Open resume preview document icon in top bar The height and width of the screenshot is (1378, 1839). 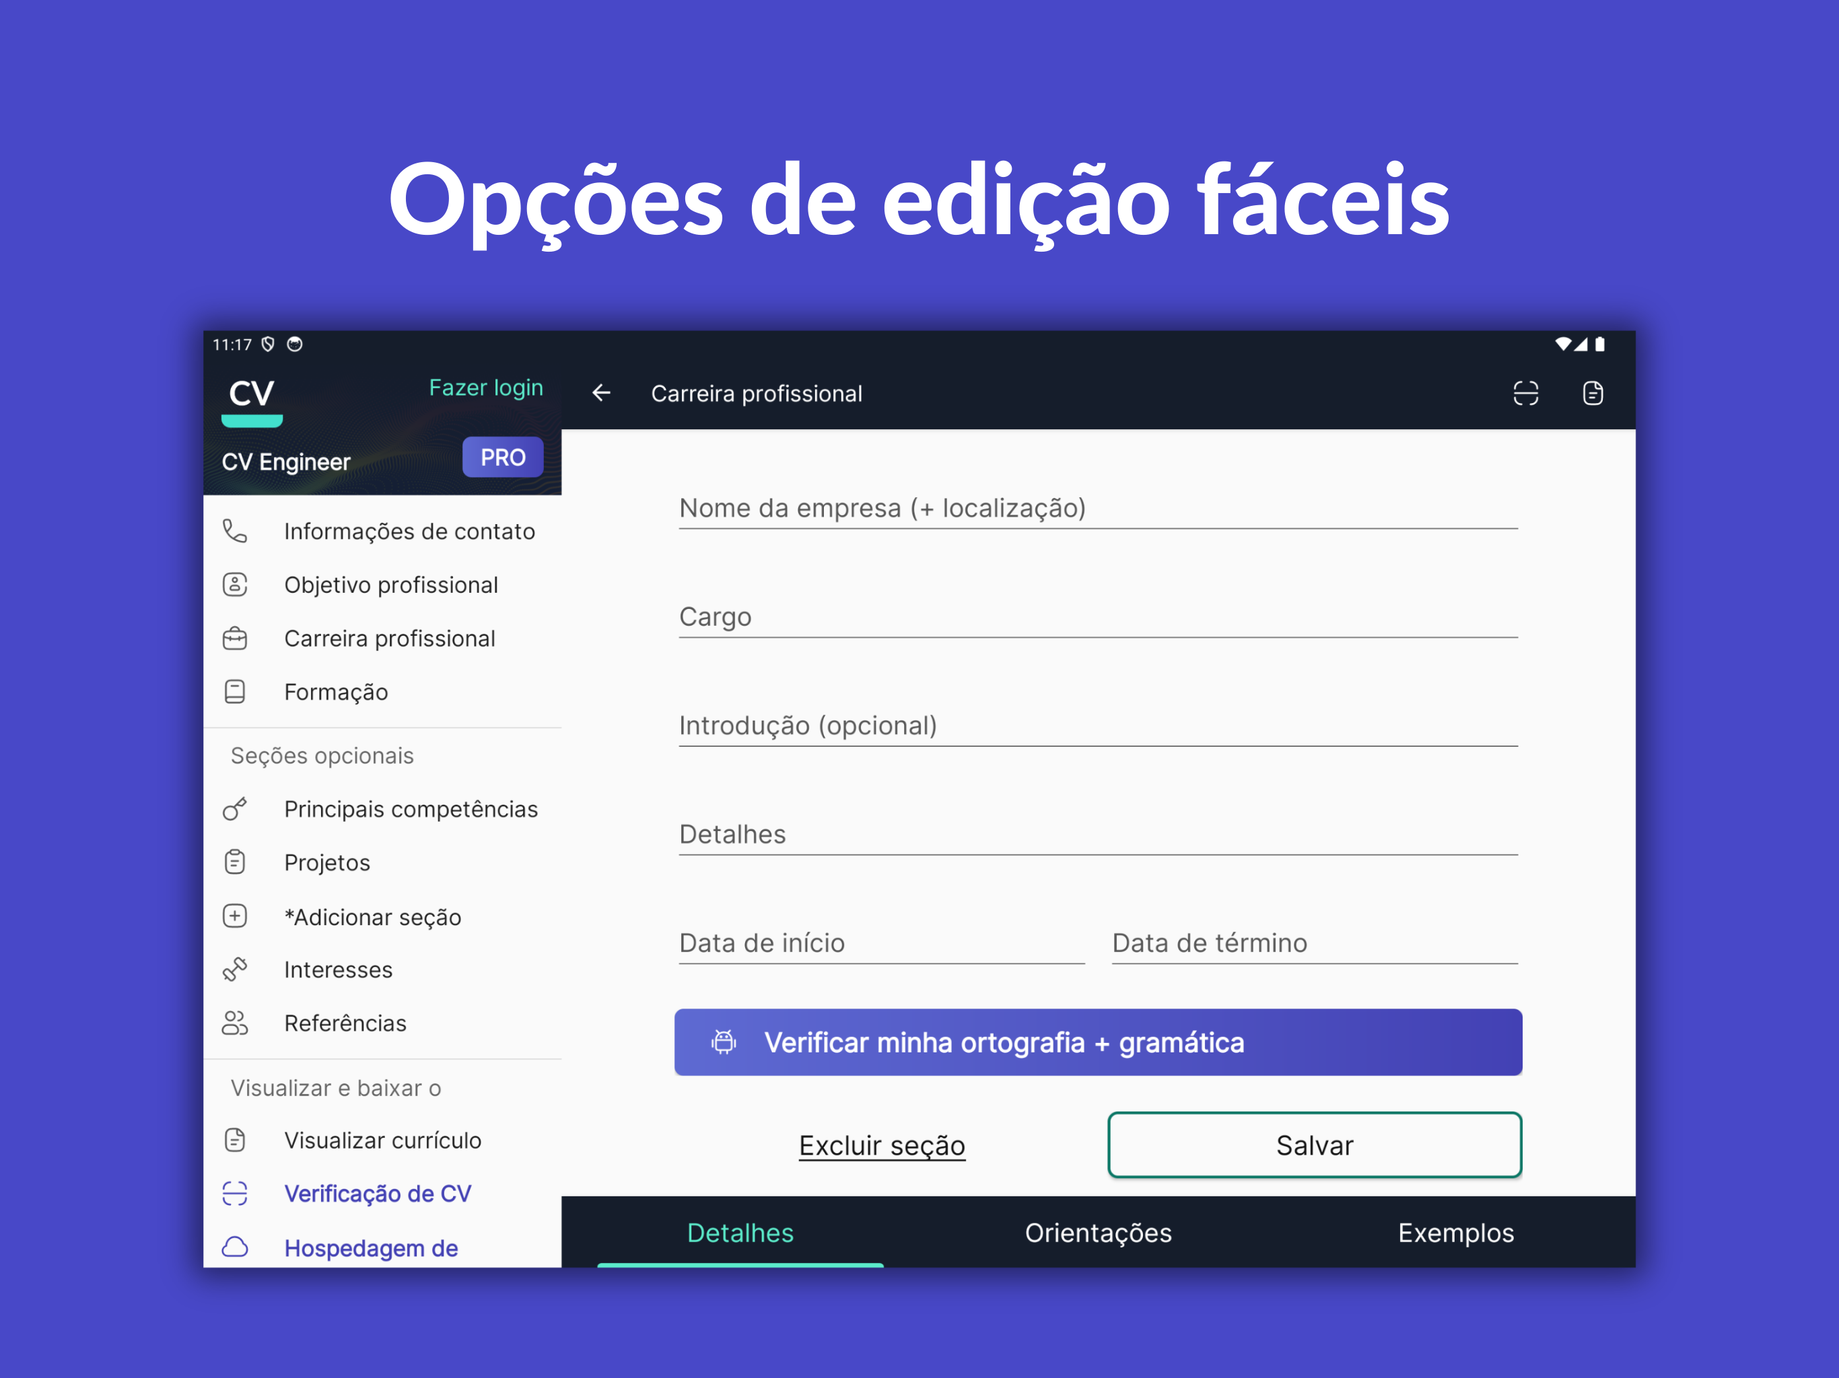1593,393
